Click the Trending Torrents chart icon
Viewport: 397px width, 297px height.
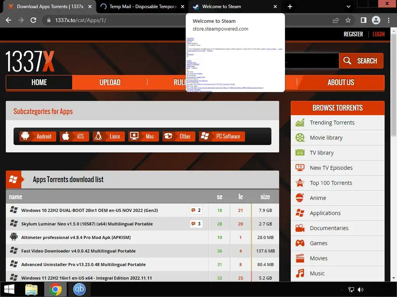[300, 123]
